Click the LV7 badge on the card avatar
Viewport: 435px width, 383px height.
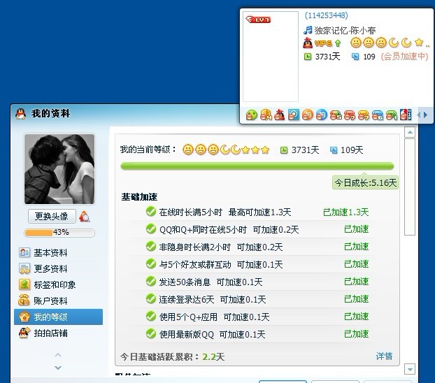pos(258,20)
